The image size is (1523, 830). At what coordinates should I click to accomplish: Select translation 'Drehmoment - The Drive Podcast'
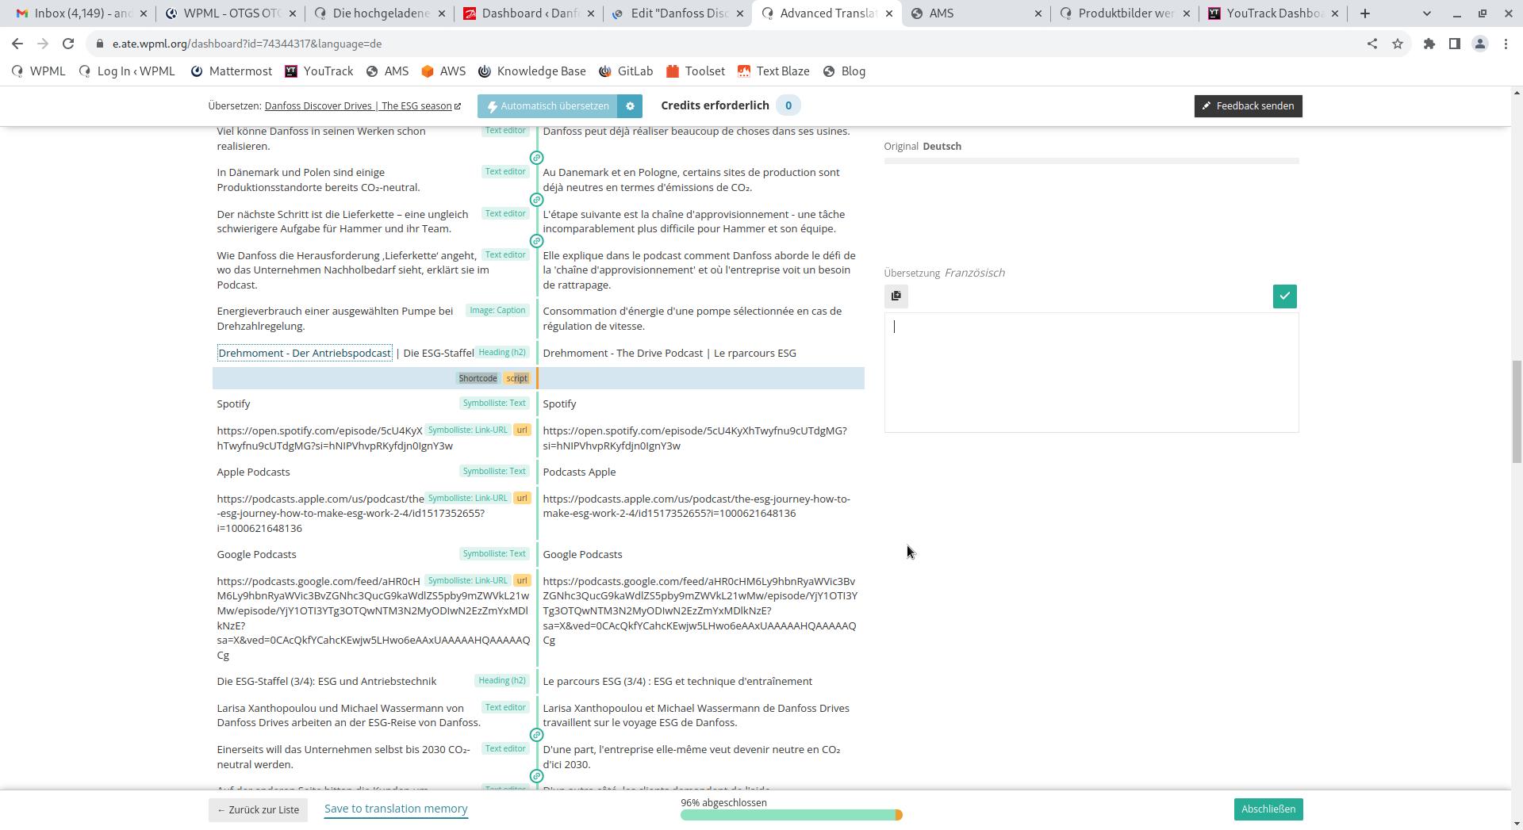669,353
